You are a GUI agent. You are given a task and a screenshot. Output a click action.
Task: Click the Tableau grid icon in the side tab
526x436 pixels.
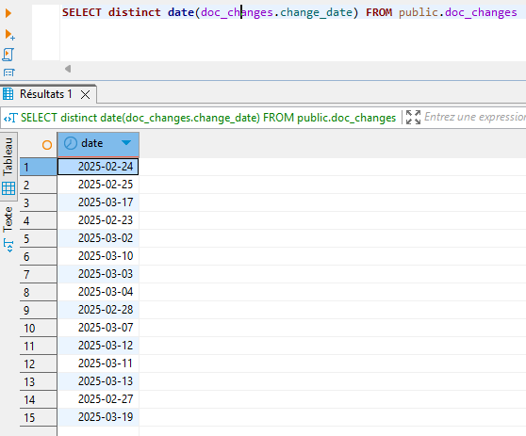8,188
